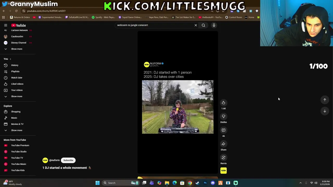Start voice search with microphone
This screenshot has height=187, width=333.
tap(214, 25)
